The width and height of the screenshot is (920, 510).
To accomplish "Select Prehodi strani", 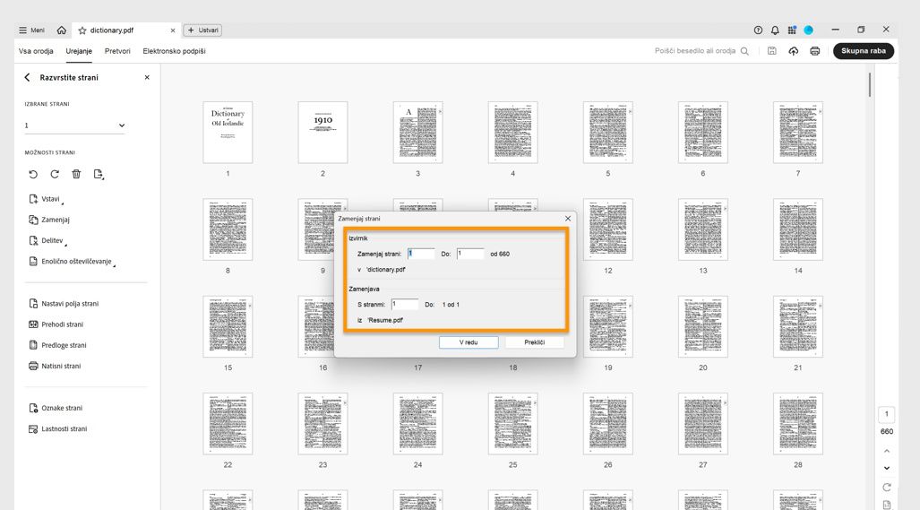I will [56, 324].
